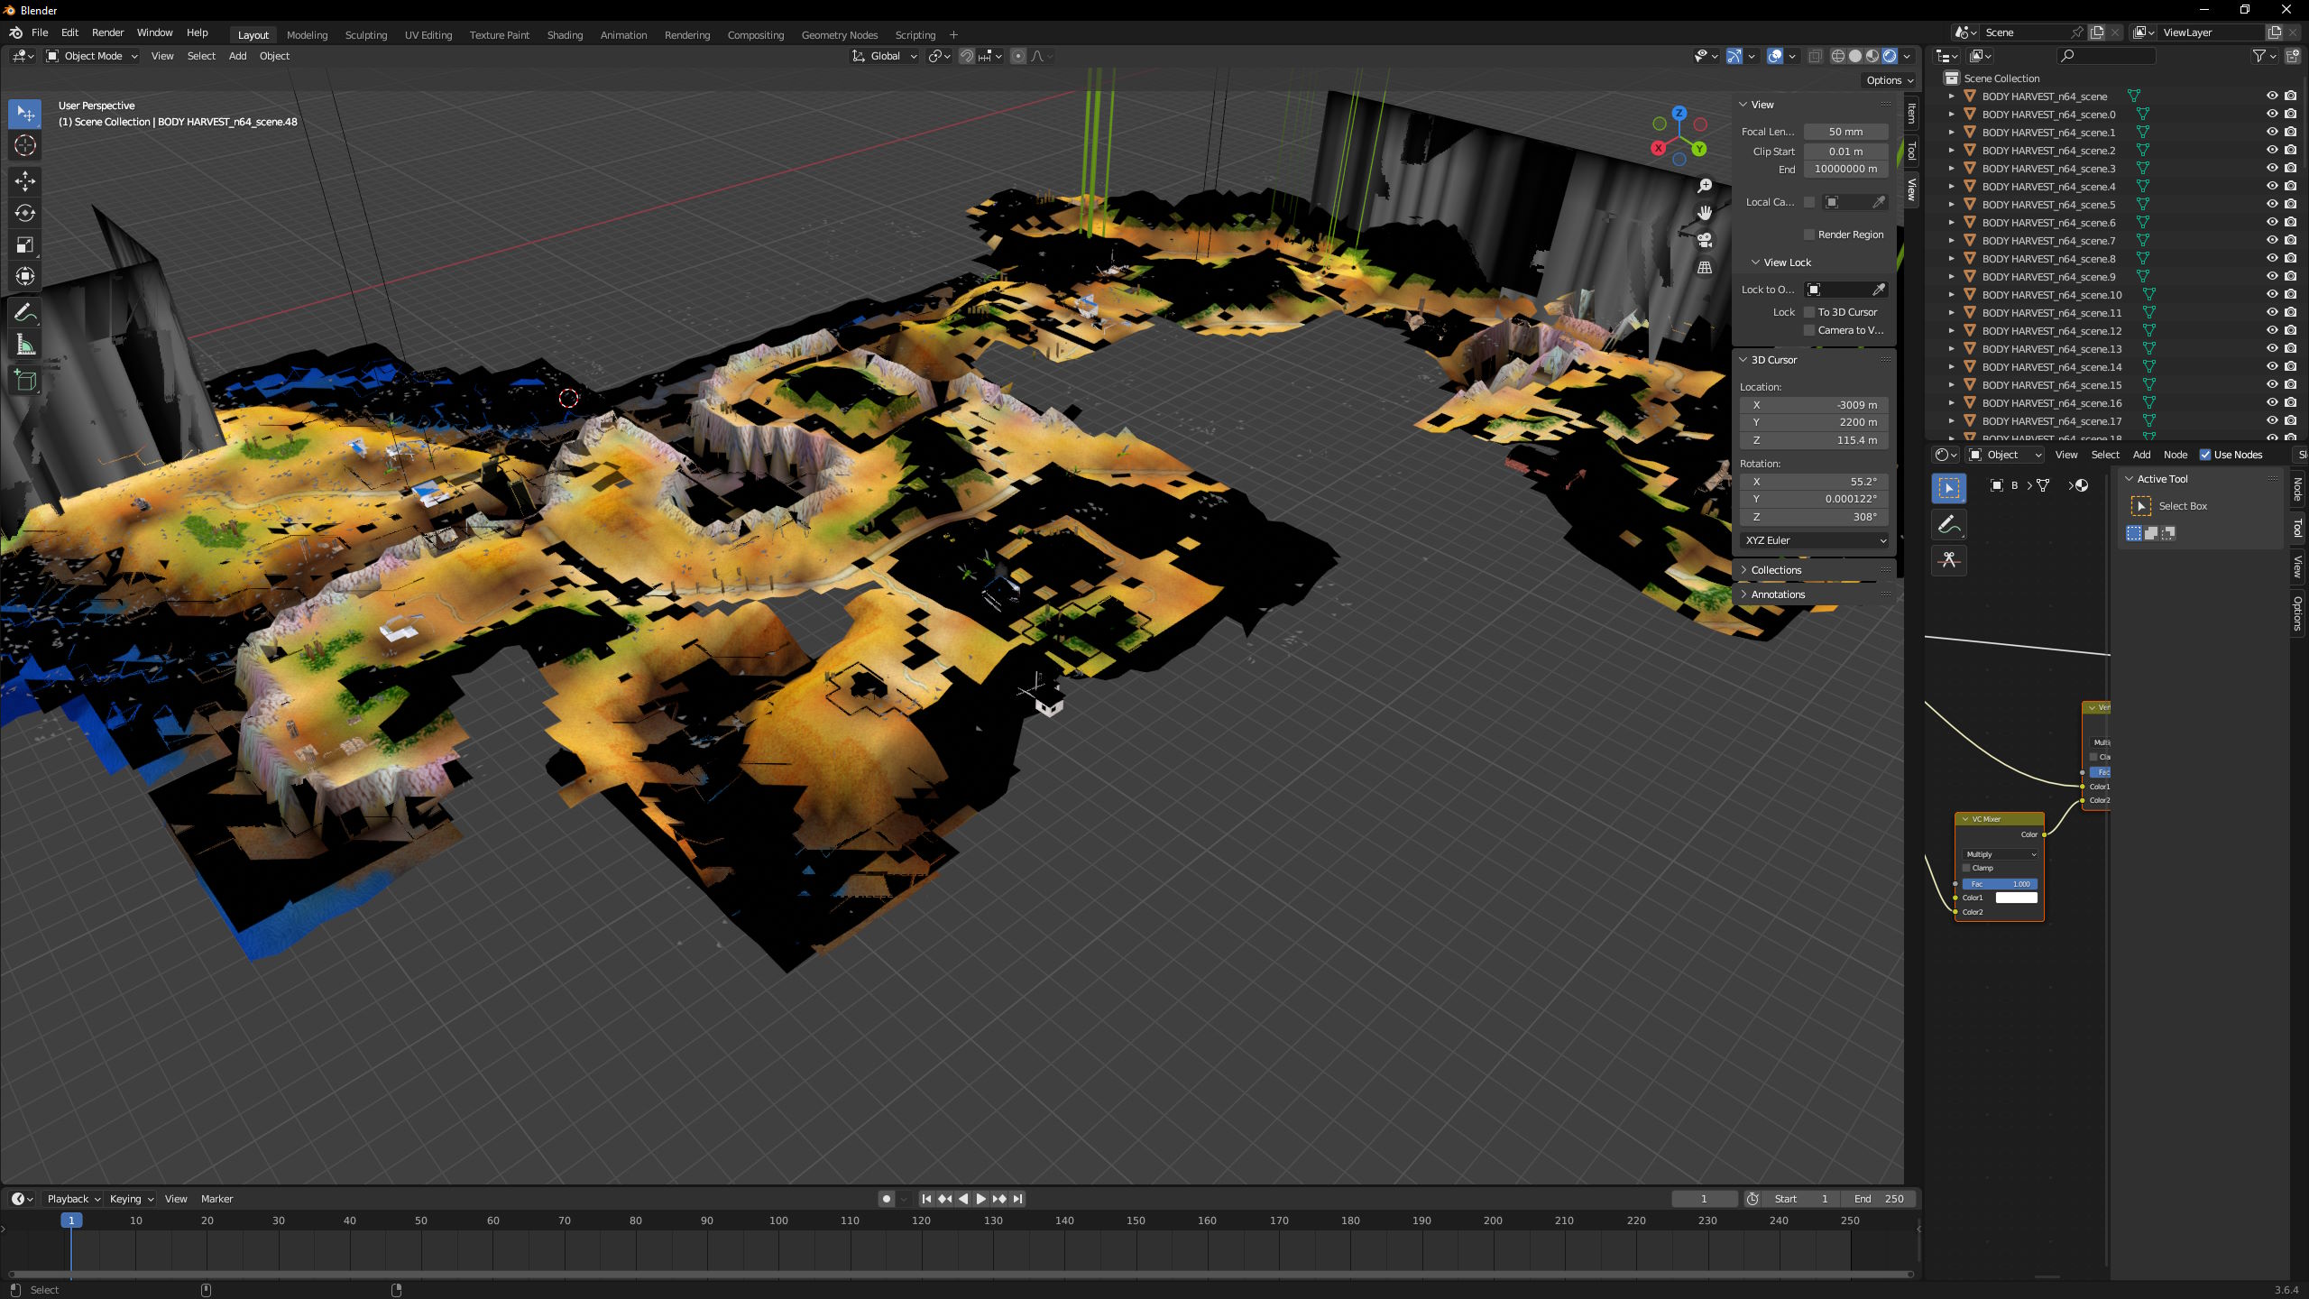This screenshot has width=2309, height=1299.
Task: Jump to timeline start frame
Action: 926,1199
